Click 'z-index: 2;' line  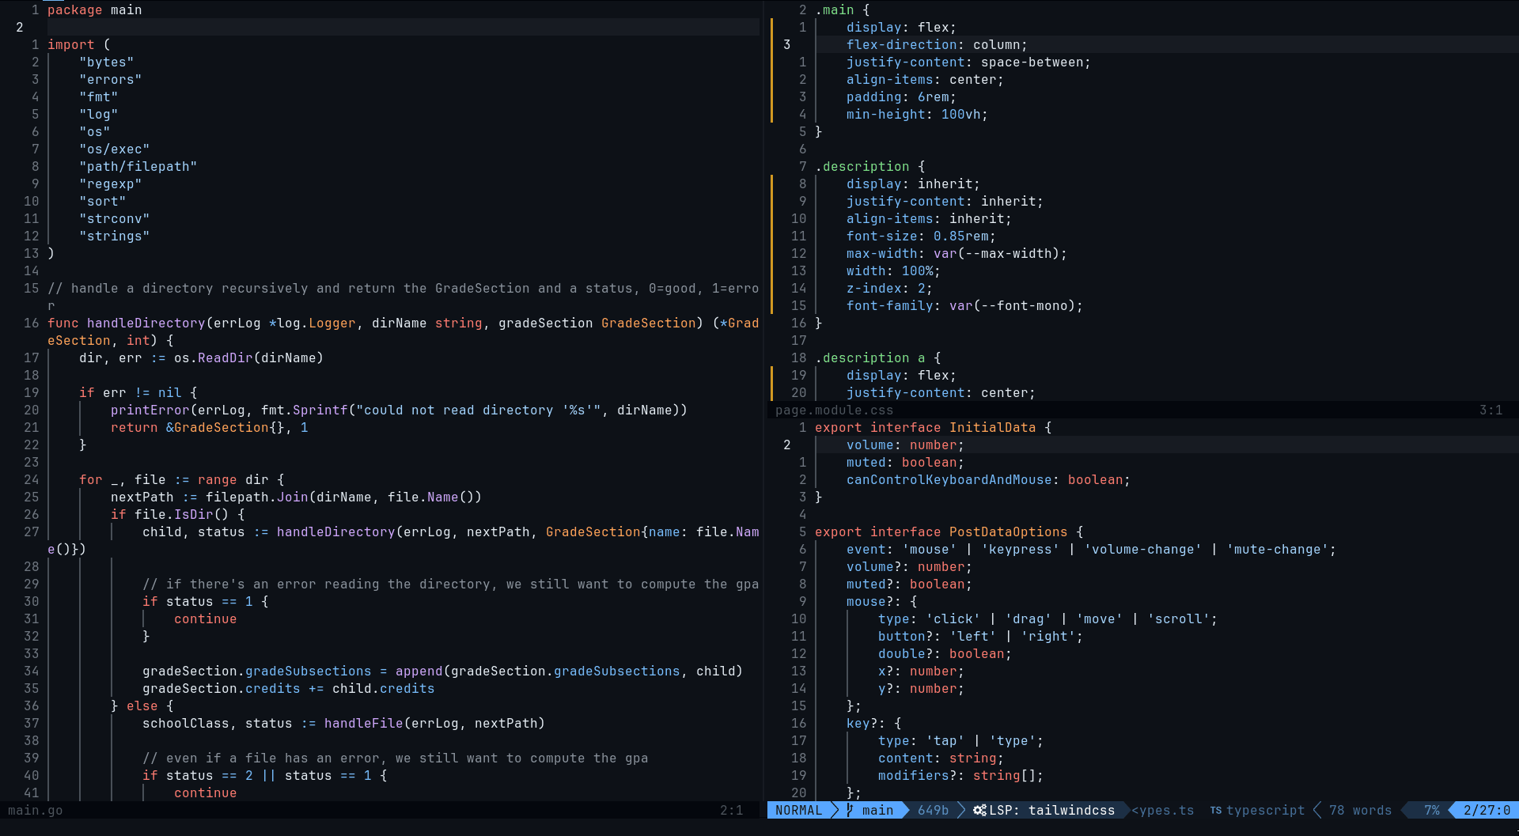coord(889,288)
